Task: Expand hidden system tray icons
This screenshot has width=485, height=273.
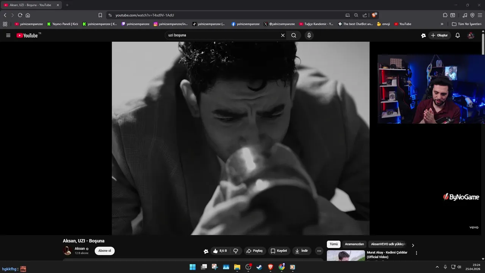Action: click(437, 267)
